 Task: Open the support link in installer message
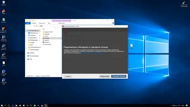(93, 53)
